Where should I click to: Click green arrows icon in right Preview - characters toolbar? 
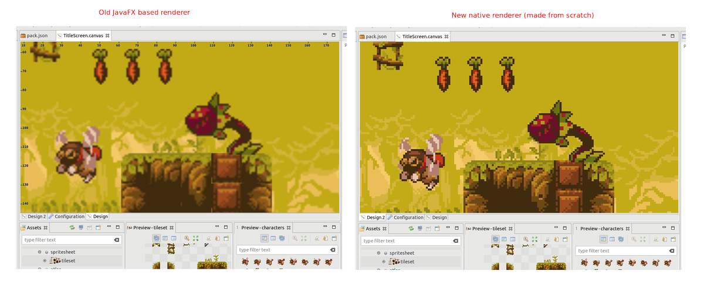tap(642, 239)
